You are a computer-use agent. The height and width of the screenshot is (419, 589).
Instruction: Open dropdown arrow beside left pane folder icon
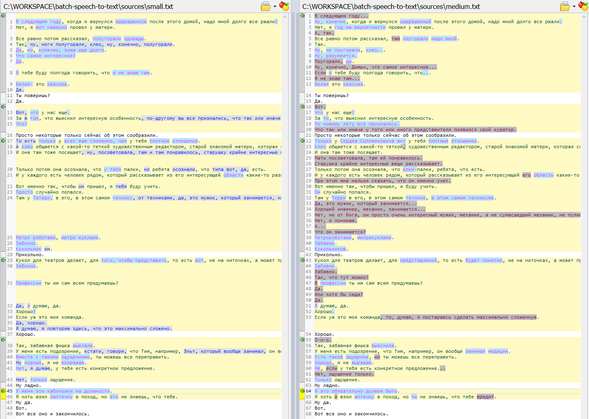tap(275, 6)
